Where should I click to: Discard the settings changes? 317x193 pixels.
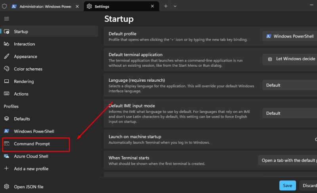(x=308, y=186)
